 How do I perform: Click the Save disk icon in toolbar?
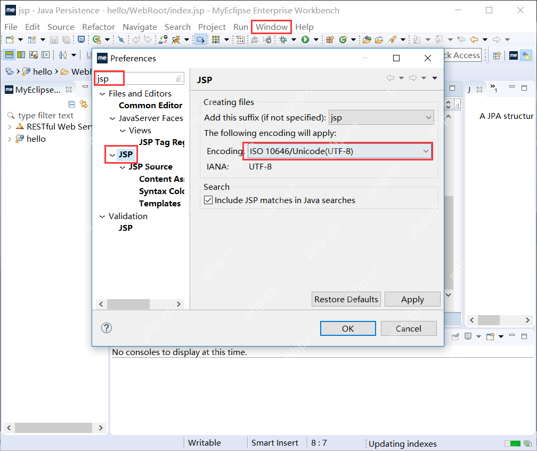click(54, 39)
